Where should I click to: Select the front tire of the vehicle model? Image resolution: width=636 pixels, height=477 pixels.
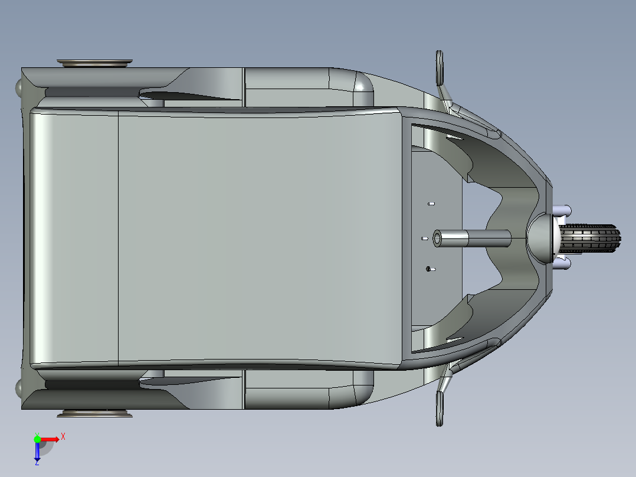coord(589,238)
